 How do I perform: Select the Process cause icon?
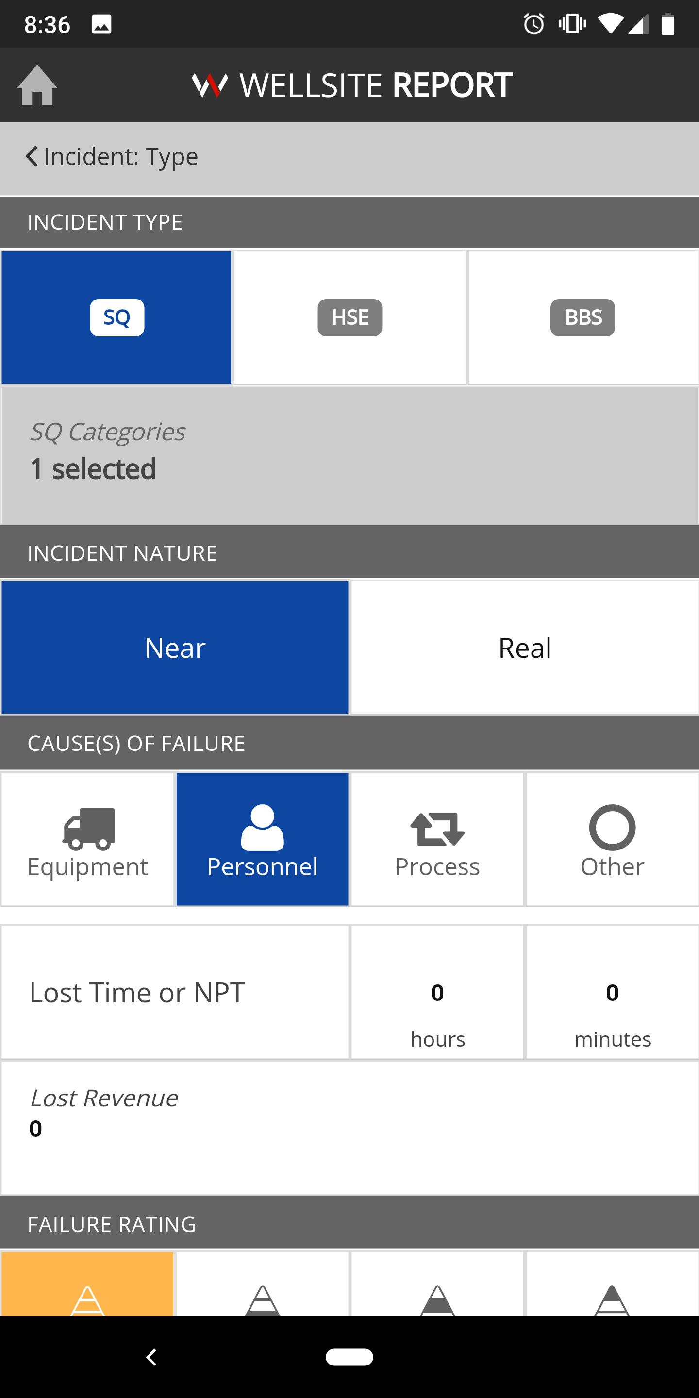click(x=437, y=829)
